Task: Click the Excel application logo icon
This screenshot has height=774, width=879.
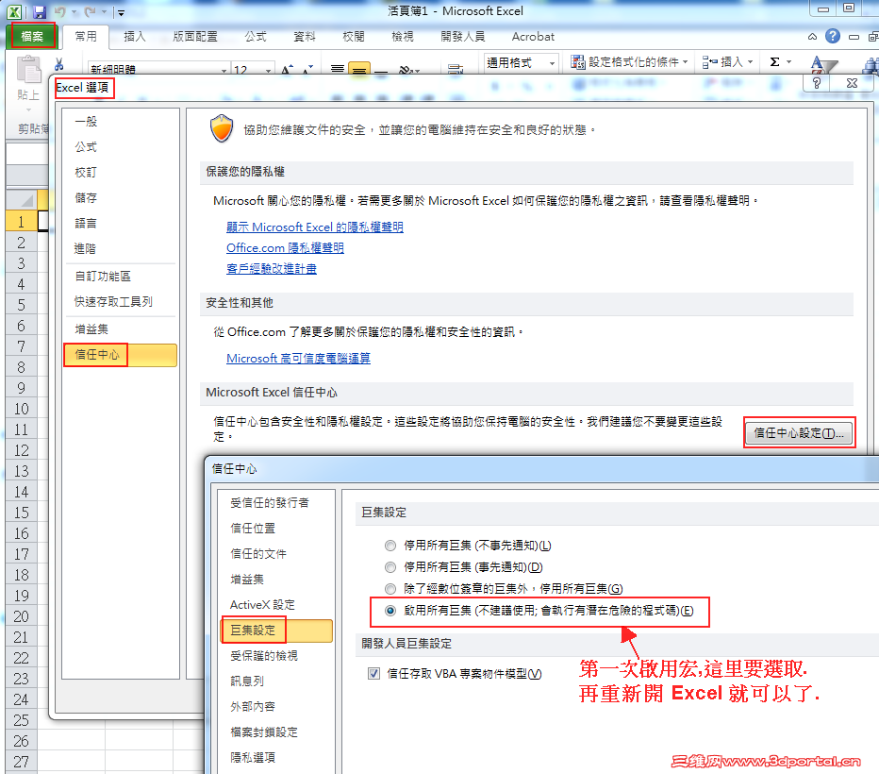Action: click(x=14, y=11)
